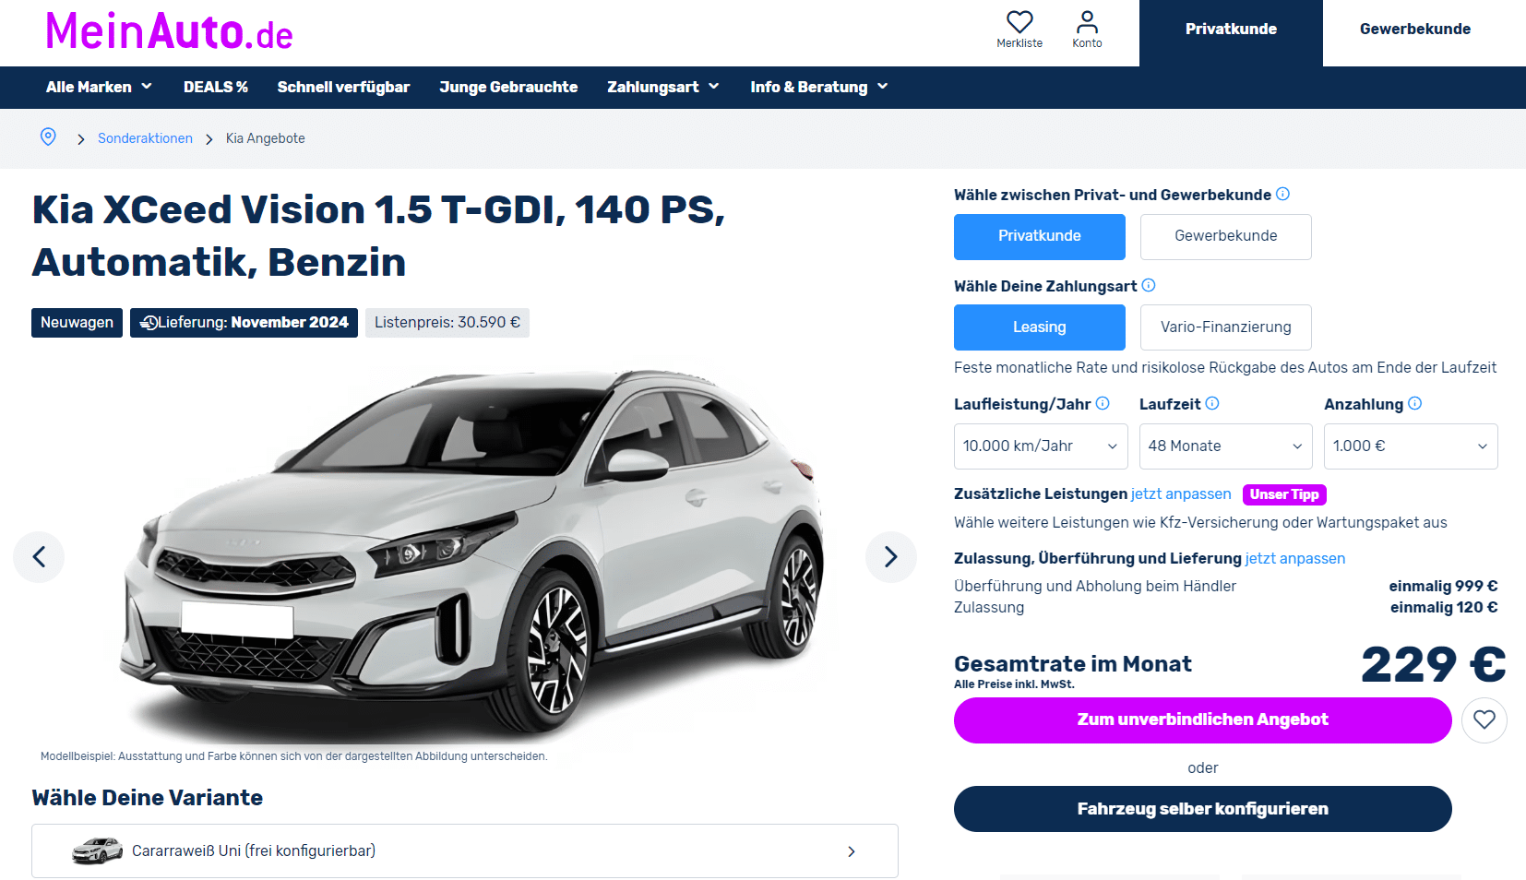
Task: Switch to Gewerbekunde header tab
Action: point(1415,33)
